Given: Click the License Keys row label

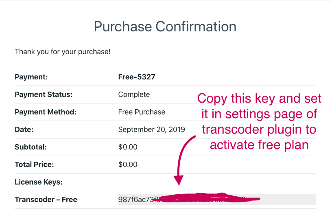Looking at the screenshot, I should pyautogui.click(x=36, y=182).
